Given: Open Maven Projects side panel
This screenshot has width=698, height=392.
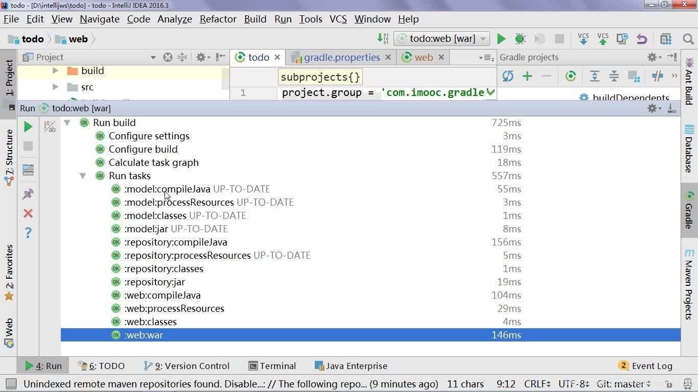Looking at the screenshot, I should point(689,284).
